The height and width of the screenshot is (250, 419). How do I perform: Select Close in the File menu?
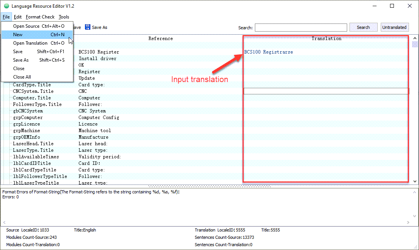pos(37,69)
